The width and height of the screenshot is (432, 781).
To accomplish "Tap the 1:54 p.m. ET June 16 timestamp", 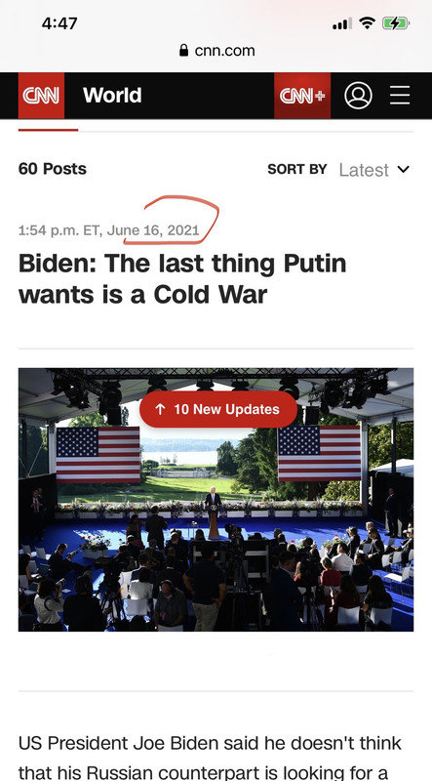I will pos(109,230).
